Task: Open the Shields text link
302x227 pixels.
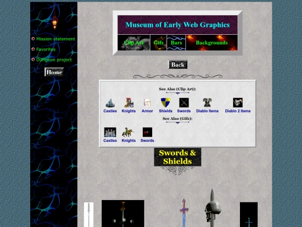Action: point(166,111)
